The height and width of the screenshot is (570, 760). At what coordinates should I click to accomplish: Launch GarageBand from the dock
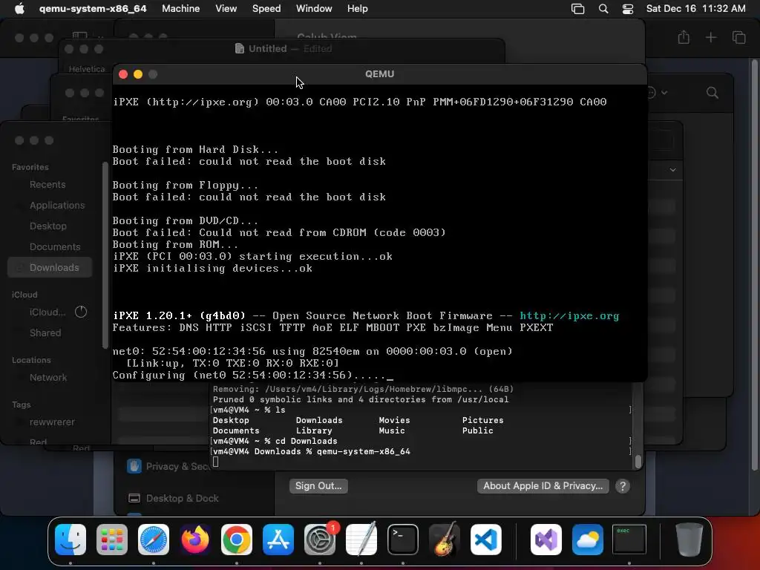(x=445, y=539)
